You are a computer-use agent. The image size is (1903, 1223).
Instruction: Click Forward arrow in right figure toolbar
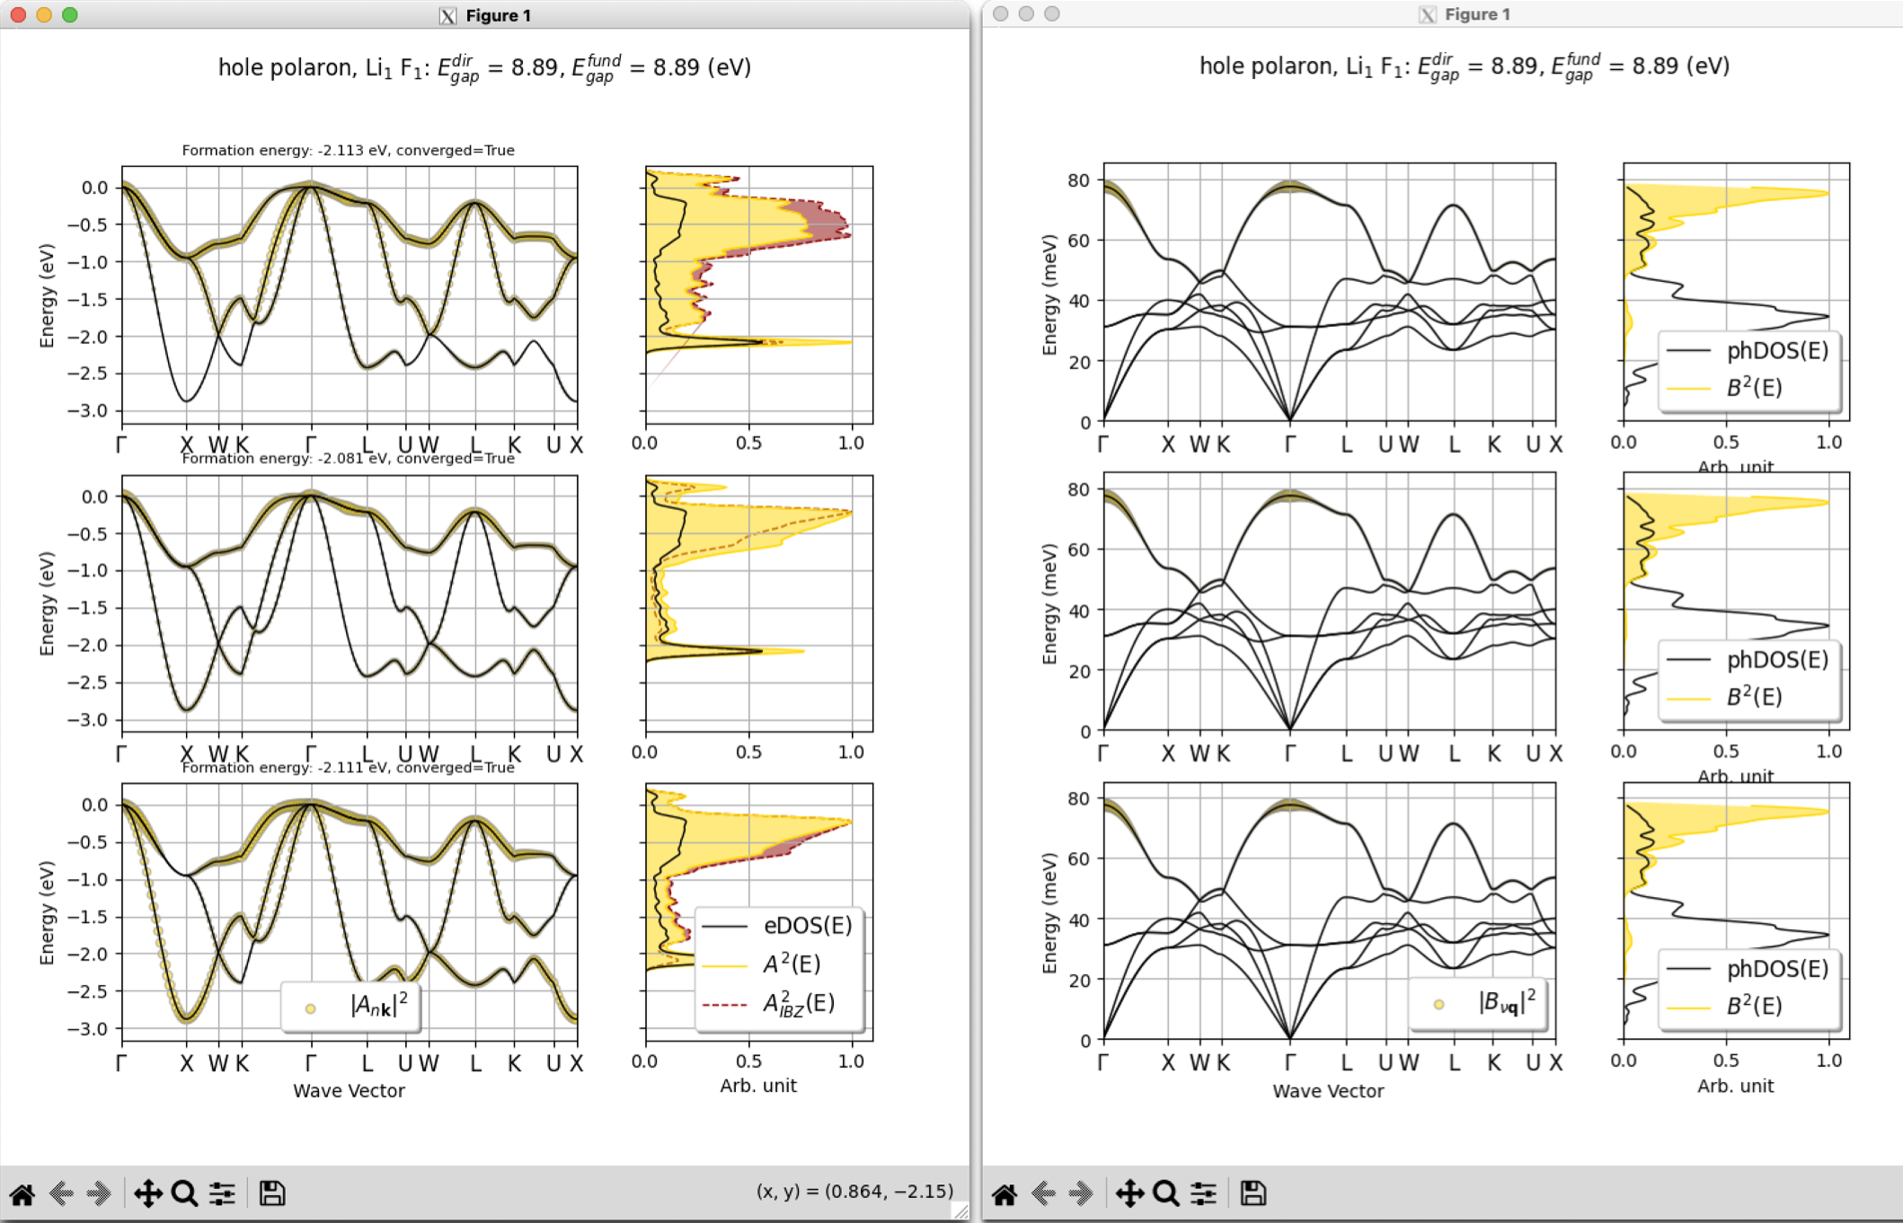[1081, 1193]
